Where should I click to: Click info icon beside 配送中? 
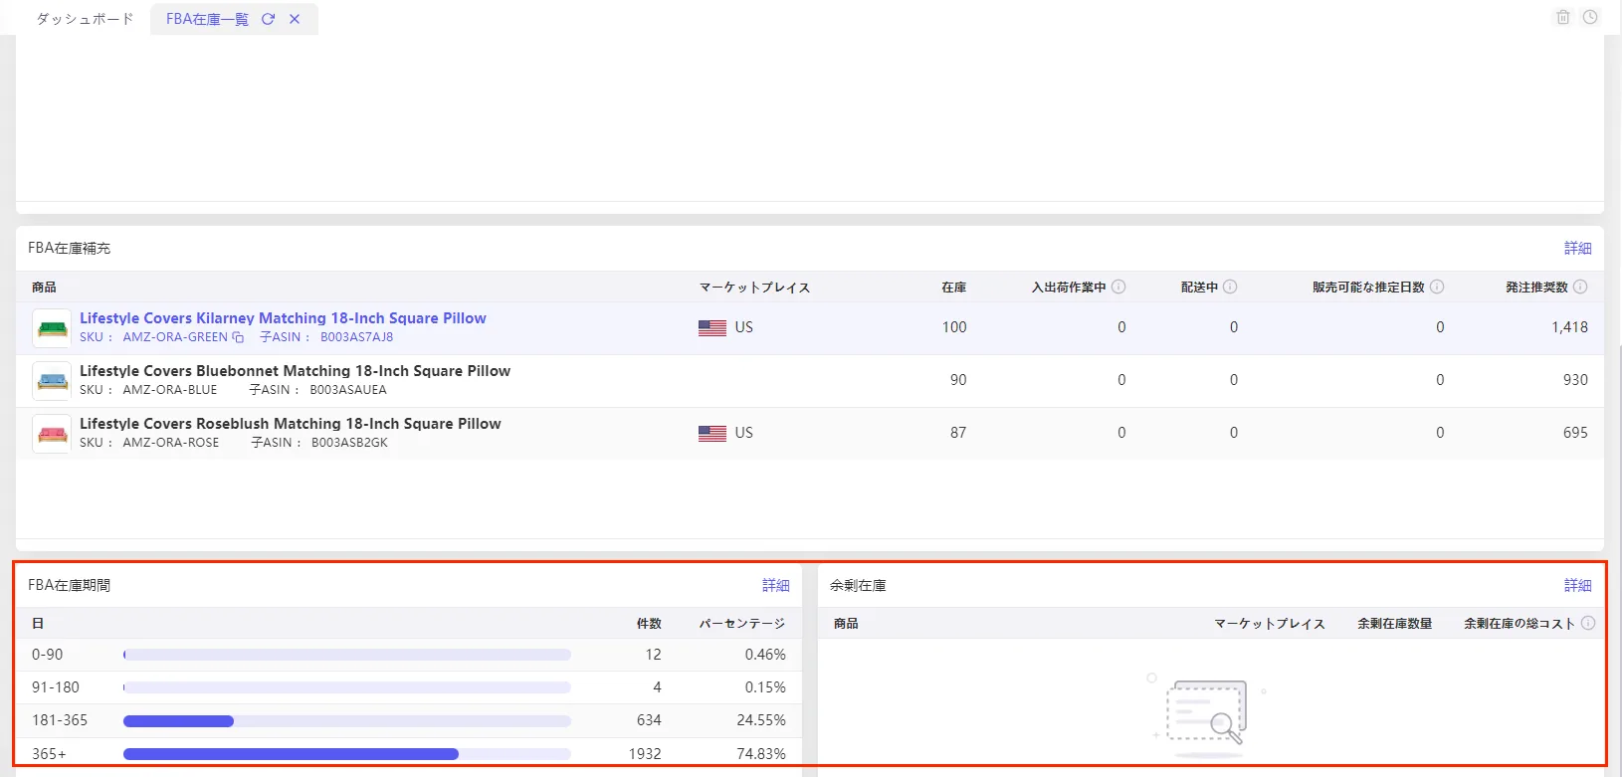tap(1230, 287)
